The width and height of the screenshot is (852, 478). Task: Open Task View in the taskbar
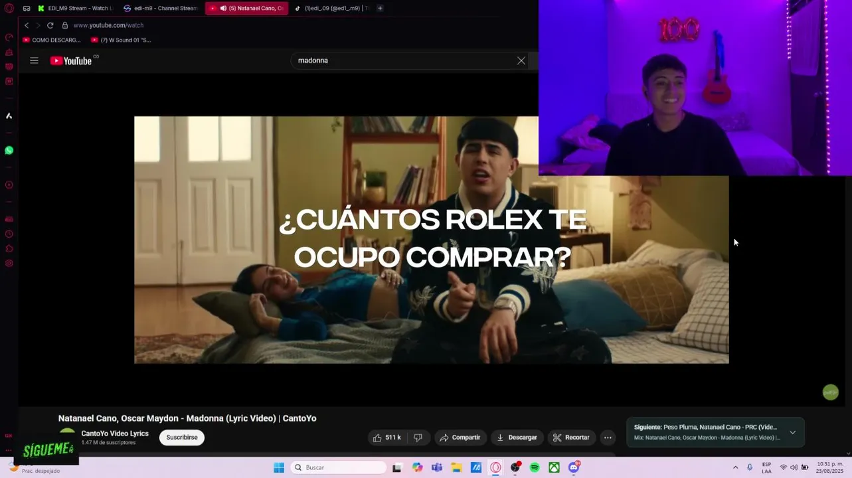click(397, 467)
